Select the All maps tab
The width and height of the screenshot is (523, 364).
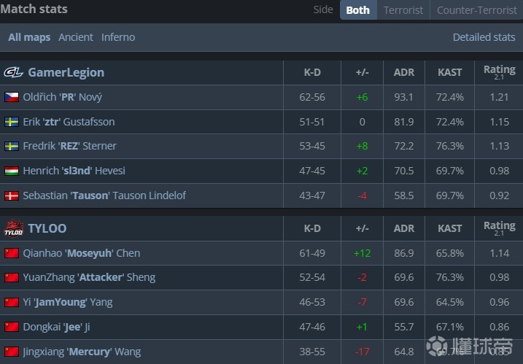point(29,37)
